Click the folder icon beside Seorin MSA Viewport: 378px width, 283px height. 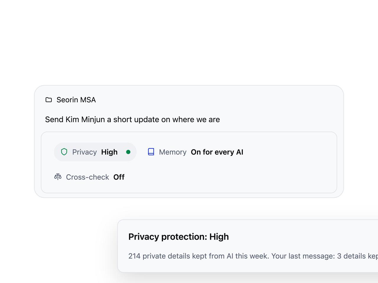click(49, 100)
